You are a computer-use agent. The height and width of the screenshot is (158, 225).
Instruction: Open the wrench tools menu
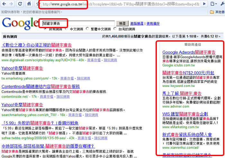point(222,4)
